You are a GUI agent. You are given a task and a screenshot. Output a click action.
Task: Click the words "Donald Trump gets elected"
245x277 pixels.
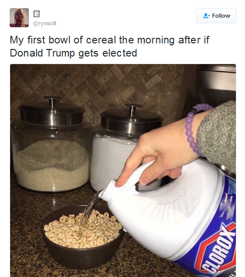[73, 53]
